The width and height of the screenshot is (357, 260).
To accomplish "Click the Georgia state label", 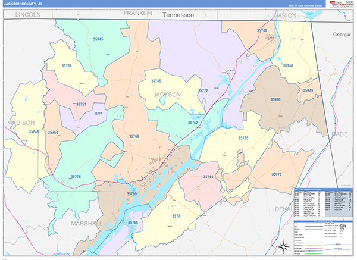I will (x=342, y=35).
